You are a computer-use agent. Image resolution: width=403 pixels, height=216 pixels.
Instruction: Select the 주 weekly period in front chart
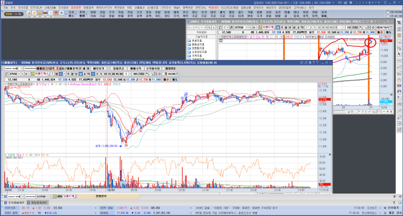(68, 74)
